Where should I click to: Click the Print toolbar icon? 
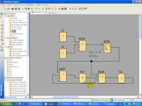[19, 9]
